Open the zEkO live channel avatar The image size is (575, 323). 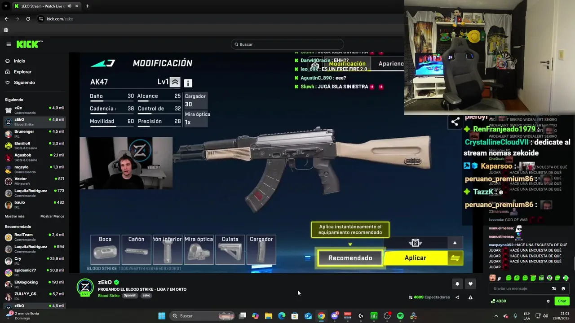(x=85, y=288)
